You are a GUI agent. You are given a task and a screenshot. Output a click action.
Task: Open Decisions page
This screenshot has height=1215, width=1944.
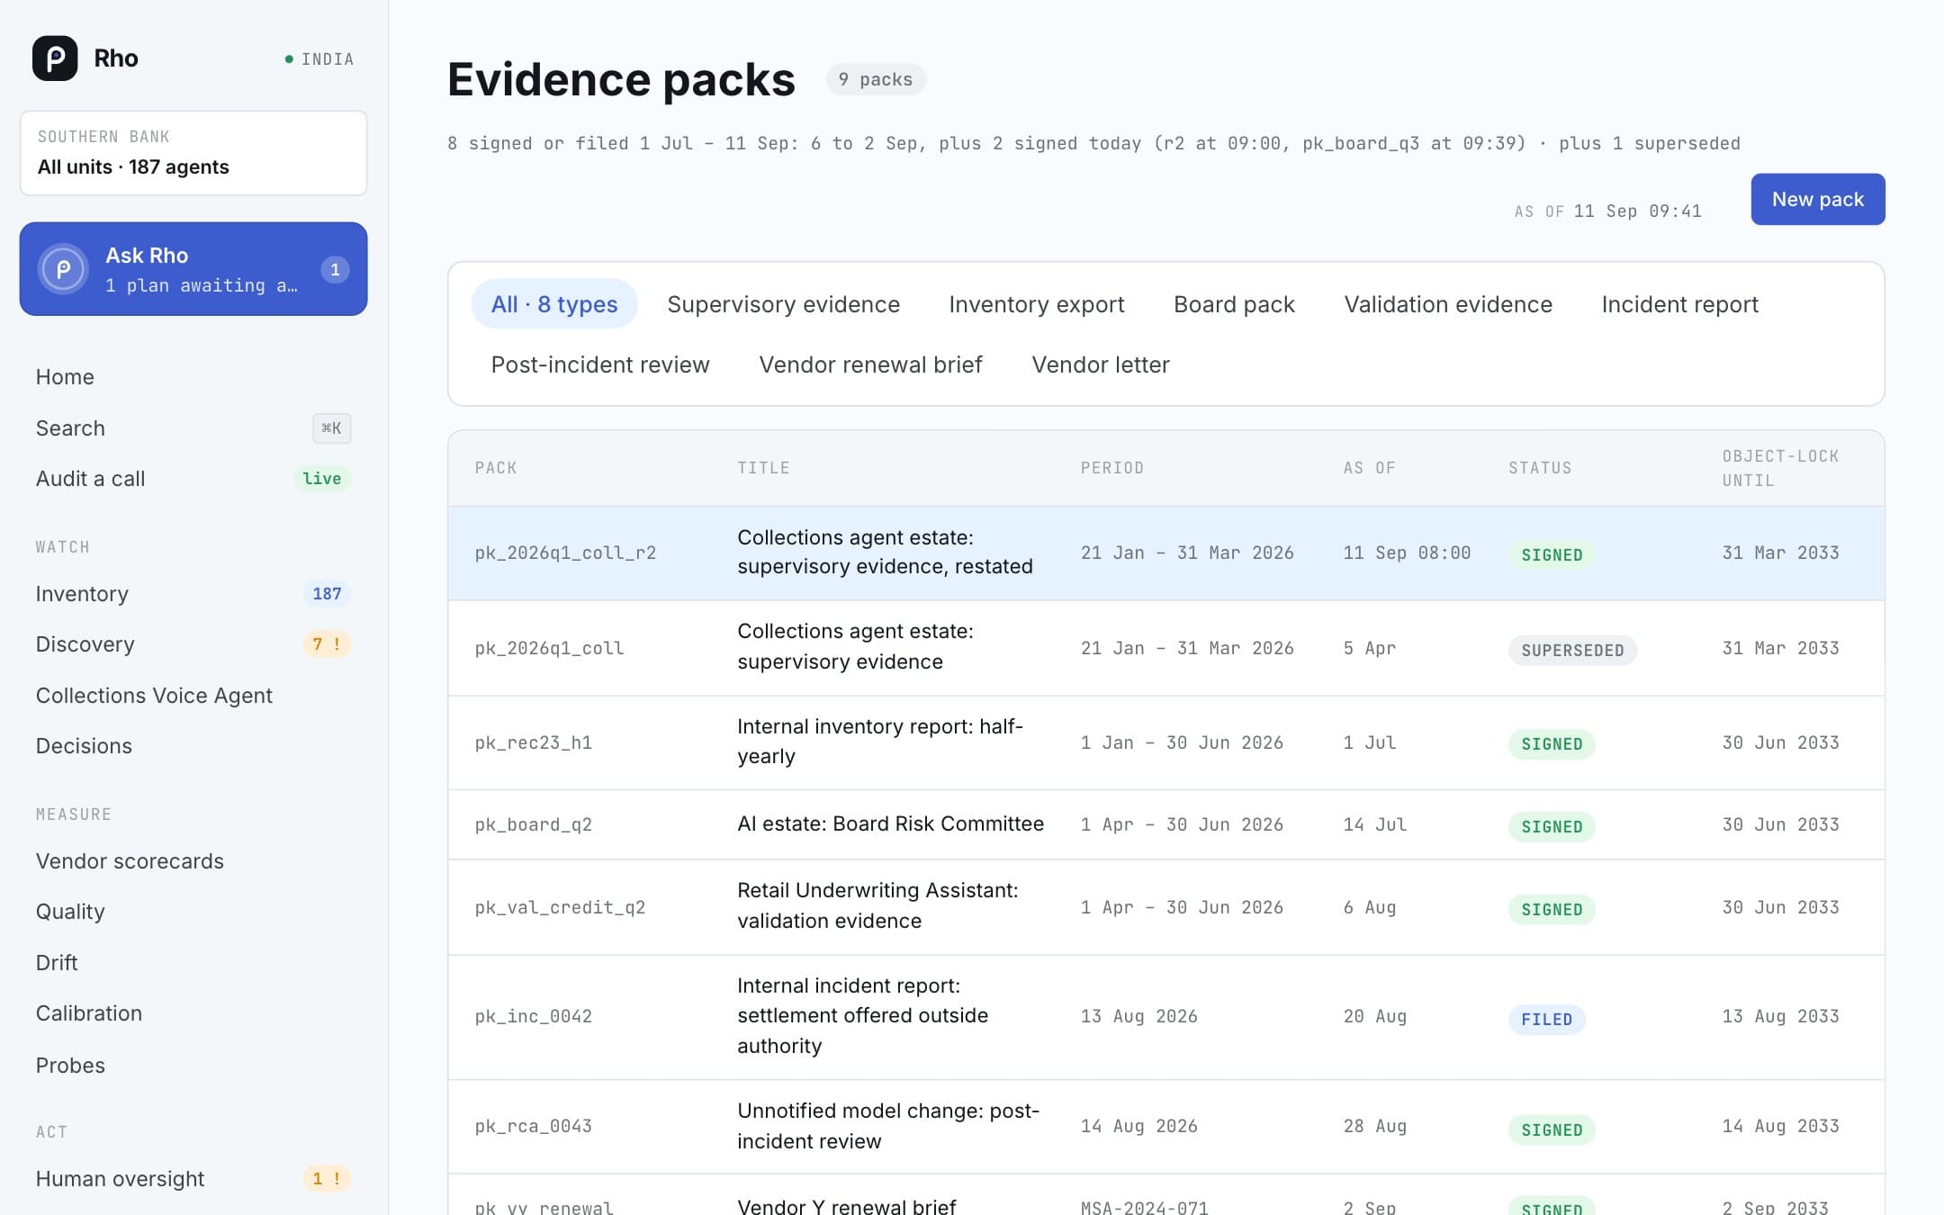(x=84, y=746)
